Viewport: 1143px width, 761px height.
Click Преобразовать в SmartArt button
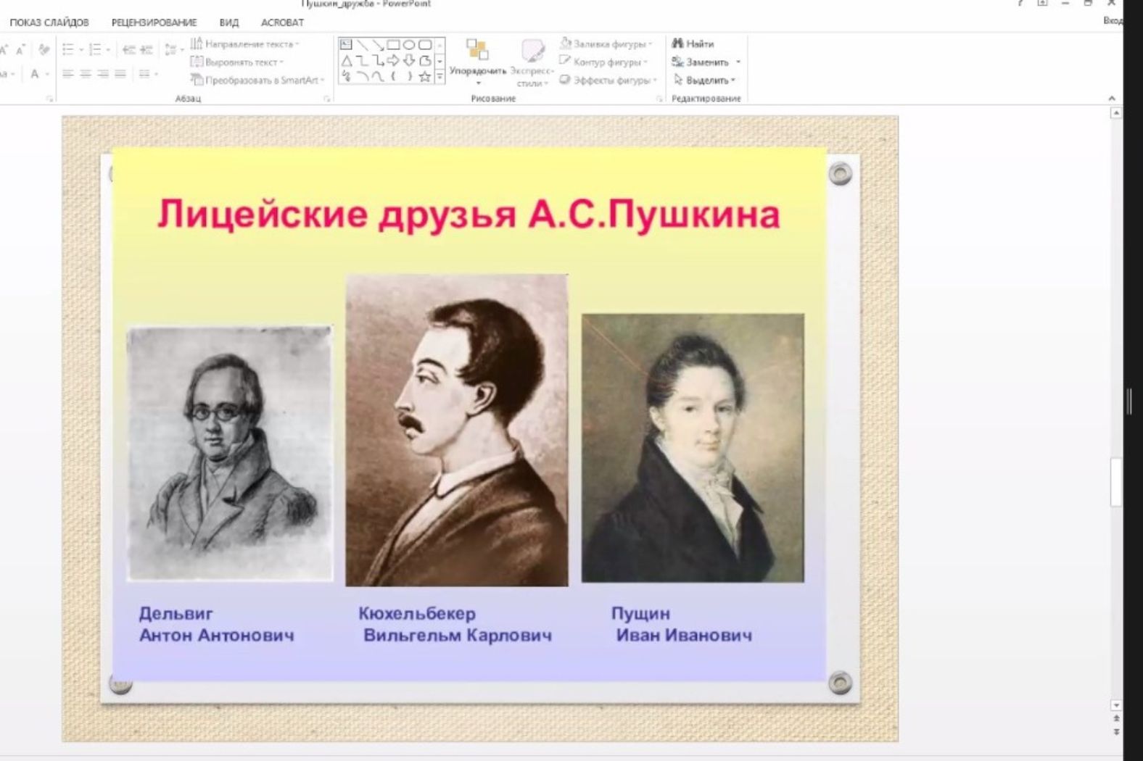(x=257, y=80)
